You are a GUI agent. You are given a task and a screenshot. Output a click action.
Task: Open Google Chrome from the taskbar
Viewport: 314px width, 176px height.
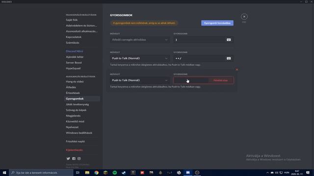click(x=96, y=173)
